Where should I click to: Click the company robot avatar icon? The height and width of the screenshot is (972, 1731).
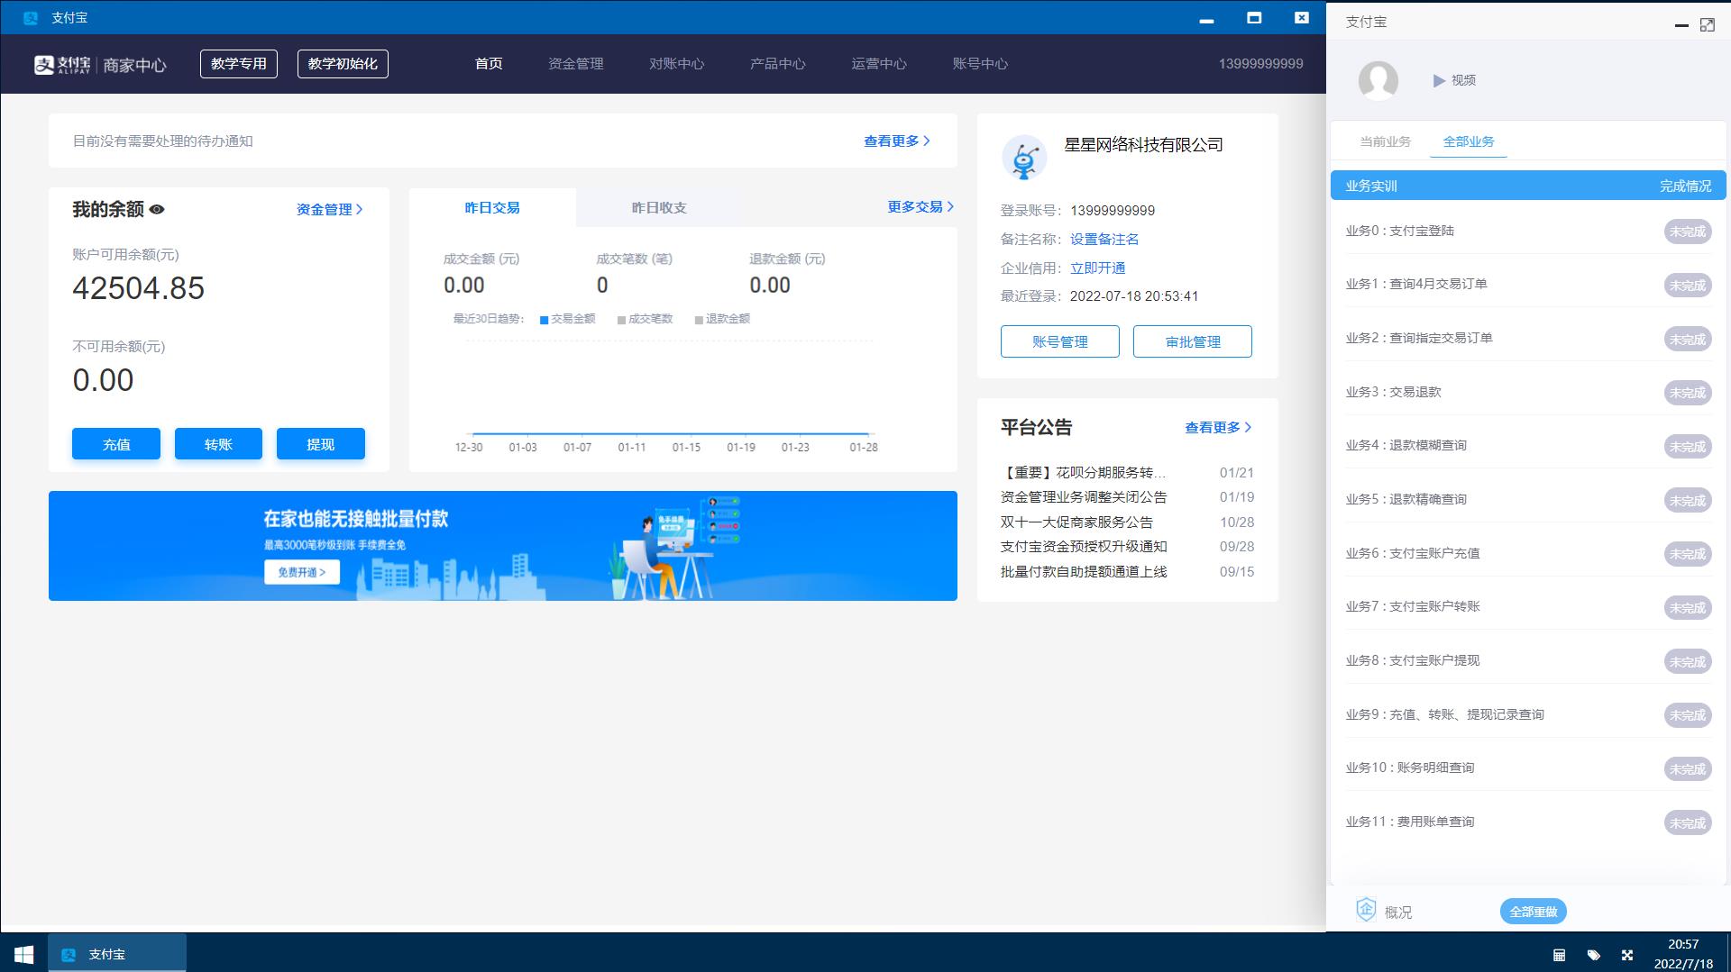pos(1024,158)
